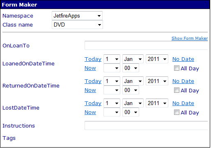This screenshot has height=148, width=211.
Task: Open year dropdown for LoanedOnDateTime
Action: [157, 59]
